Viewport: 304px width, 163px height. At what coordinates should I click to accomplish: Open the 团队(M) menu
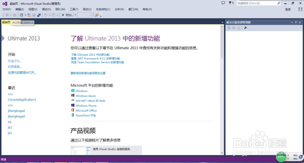tap(60, 9)
